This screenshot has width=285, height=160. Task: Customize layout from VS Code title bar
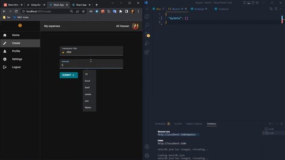tap(257, 3)
